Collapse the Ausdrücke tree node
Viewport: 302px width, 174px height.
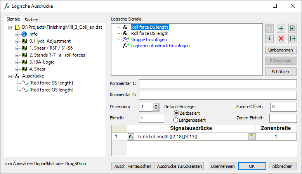pyautogui.click(x=10, y=76)
